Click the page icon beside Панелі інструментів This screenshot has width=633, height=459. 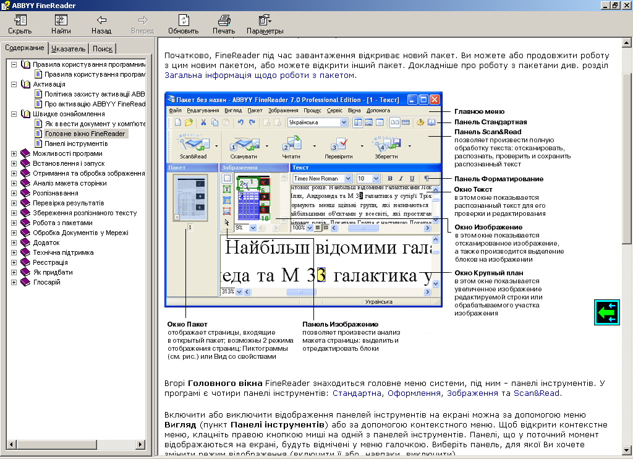[38, 144]
